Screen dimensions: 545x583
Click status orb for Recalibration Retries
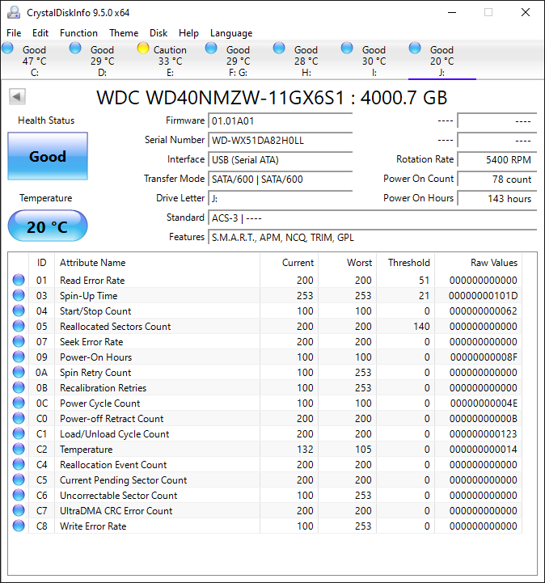coord(19,387)
